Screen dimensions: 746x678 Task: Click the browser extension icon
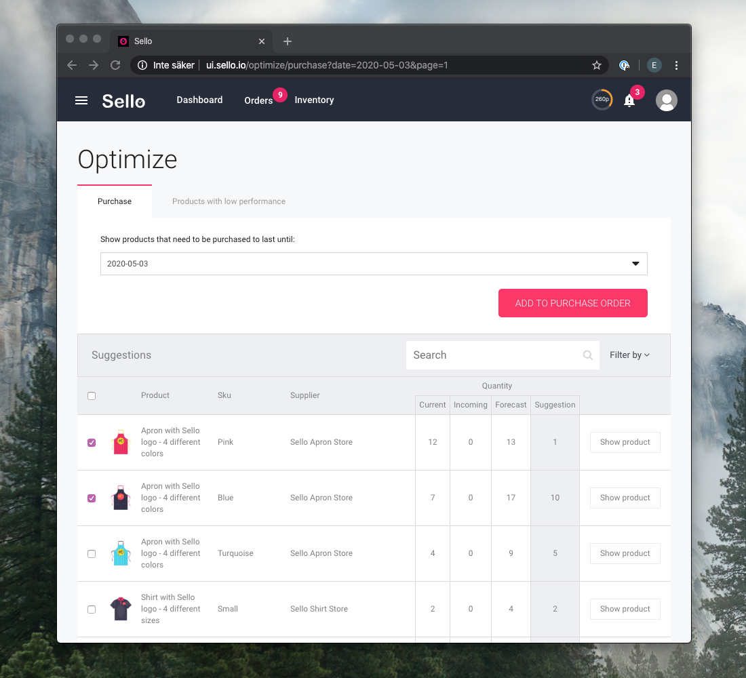click(624, 65)
